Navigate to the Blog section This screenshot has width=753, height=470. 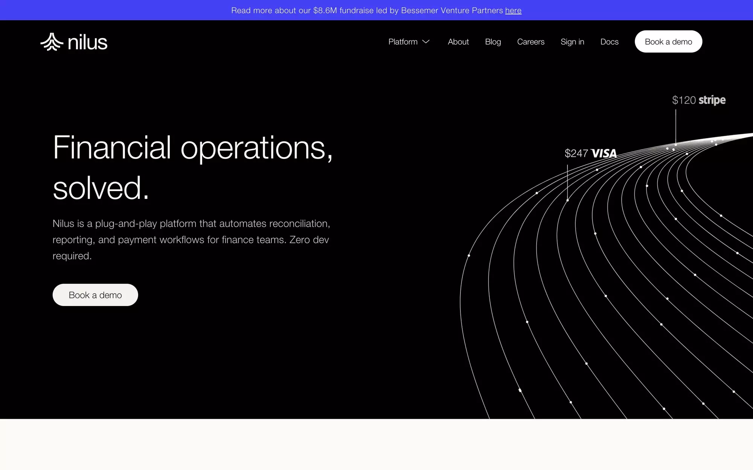[493, 42]
